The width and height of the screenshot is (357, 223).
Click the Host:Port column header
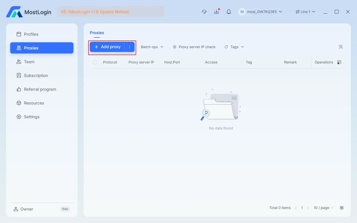click(172, 62)
